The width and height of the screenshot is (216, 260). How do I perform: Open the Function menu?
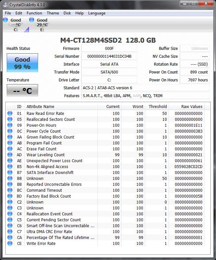tap(34, 13)
